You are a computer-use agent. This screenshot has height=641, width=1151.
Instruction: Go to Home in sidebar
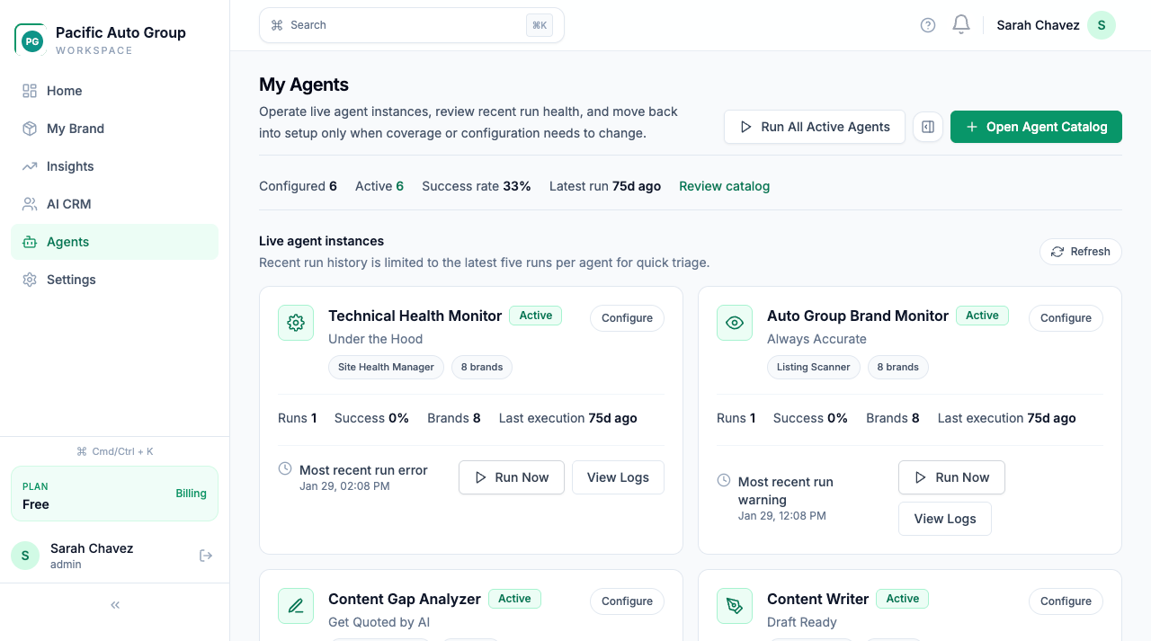click(114, 91)
